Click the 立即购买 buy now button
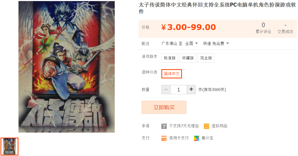Viewport: 298px width, 156px height. (164, 107)
